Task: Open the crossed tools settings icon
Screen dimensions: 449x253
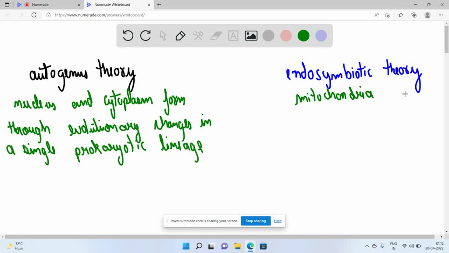Action: click(x=198, y=36)
